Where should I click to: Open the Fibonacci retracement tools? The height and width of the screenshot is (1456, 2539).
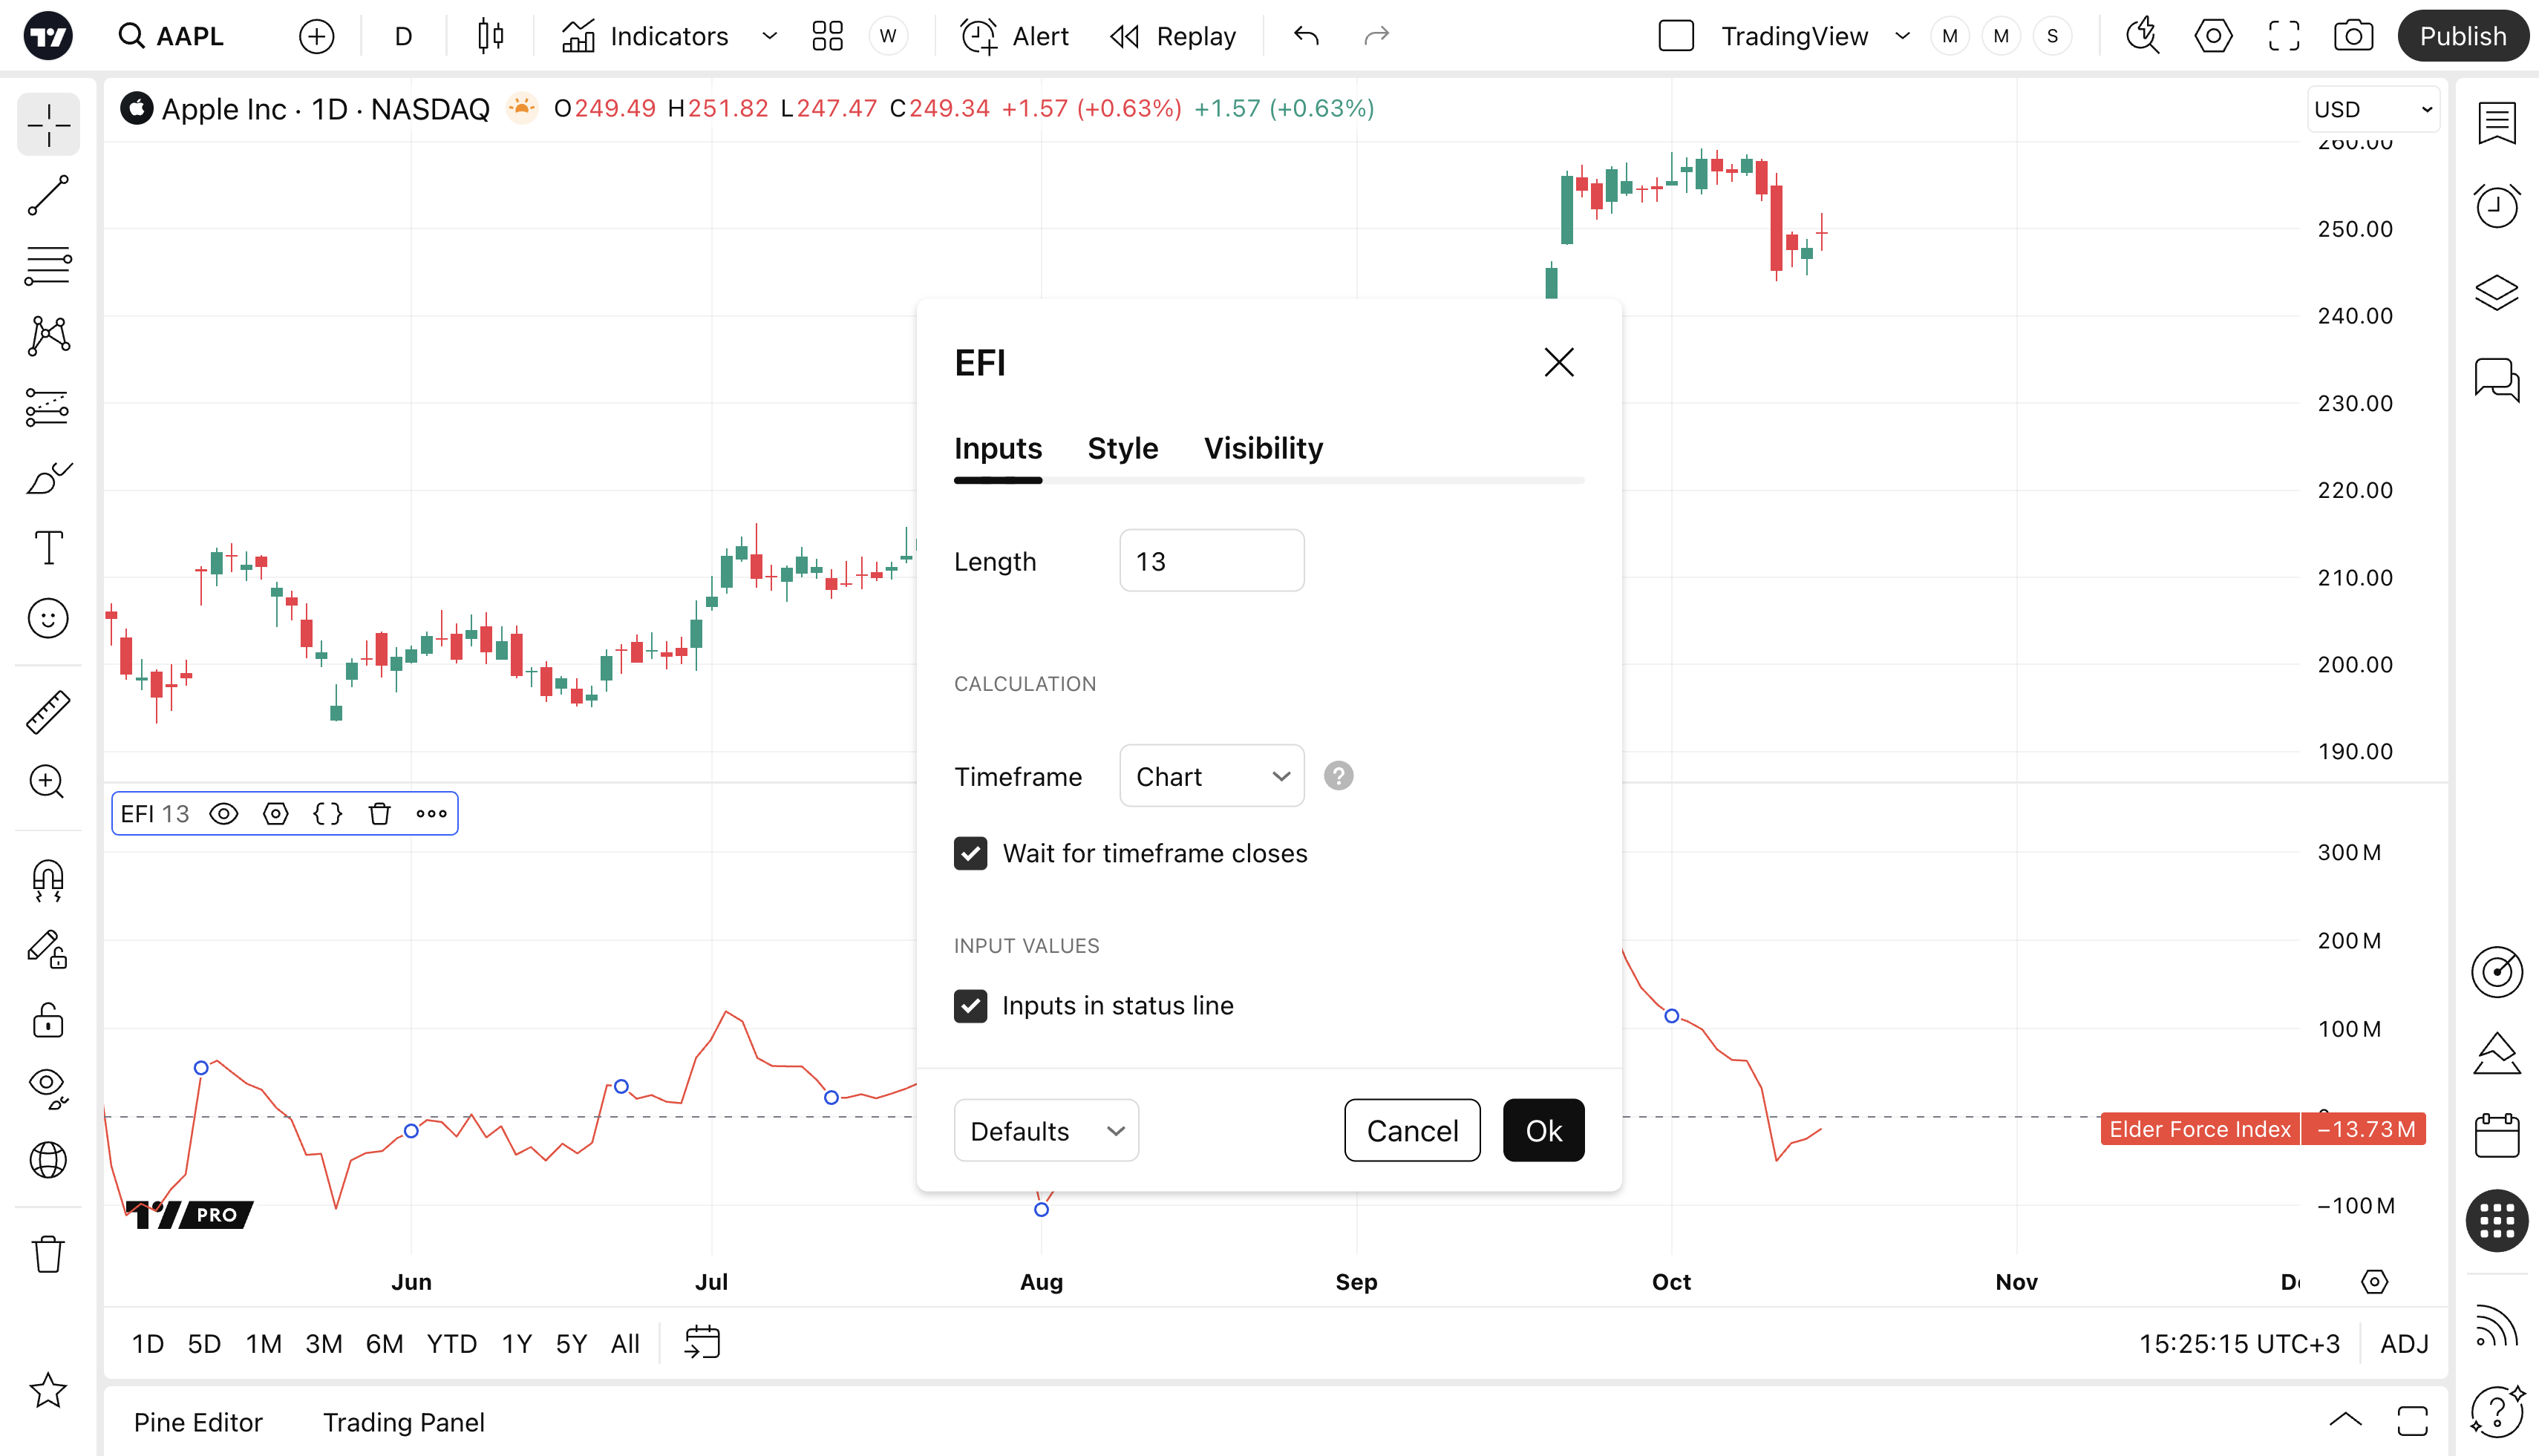(48, 266)
